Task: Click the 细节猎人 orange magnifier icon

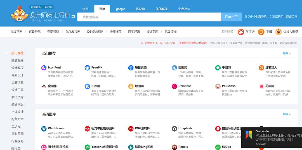Action: click(x=261, y=68)
